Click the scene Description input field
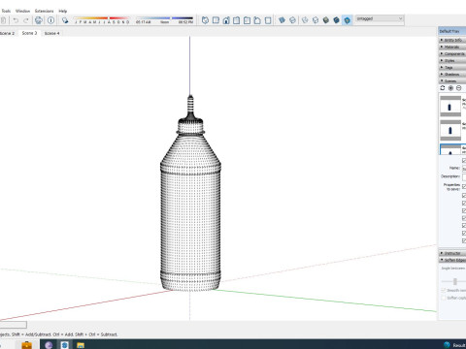This screenshot has height=349, width=466. coord(464,176)
